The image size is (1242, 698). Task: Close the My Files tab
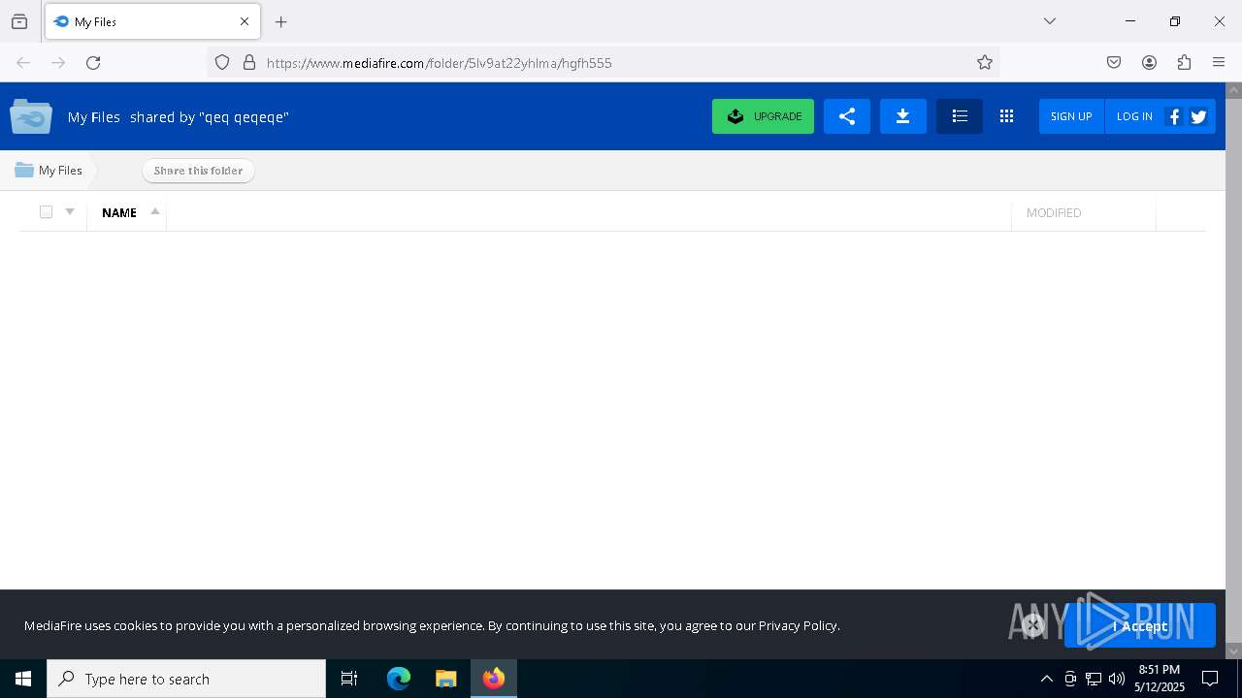(x=245, y=21)
